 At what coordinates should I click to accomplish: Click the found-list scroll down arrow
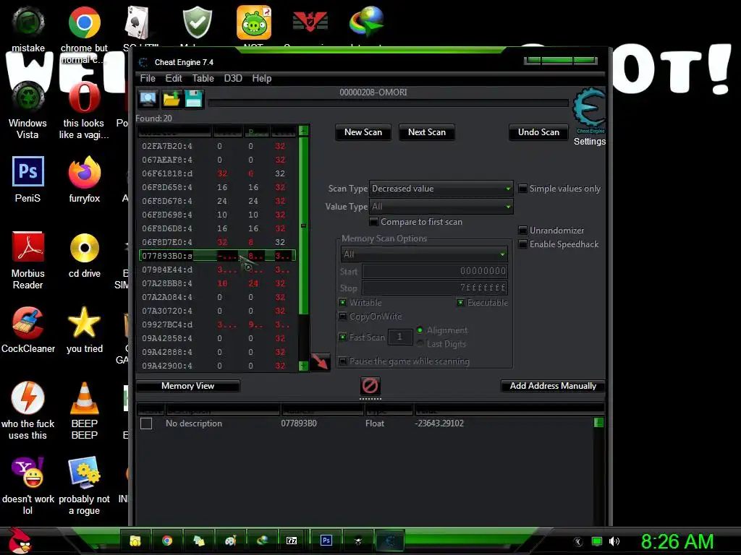(x=304, y=366)
